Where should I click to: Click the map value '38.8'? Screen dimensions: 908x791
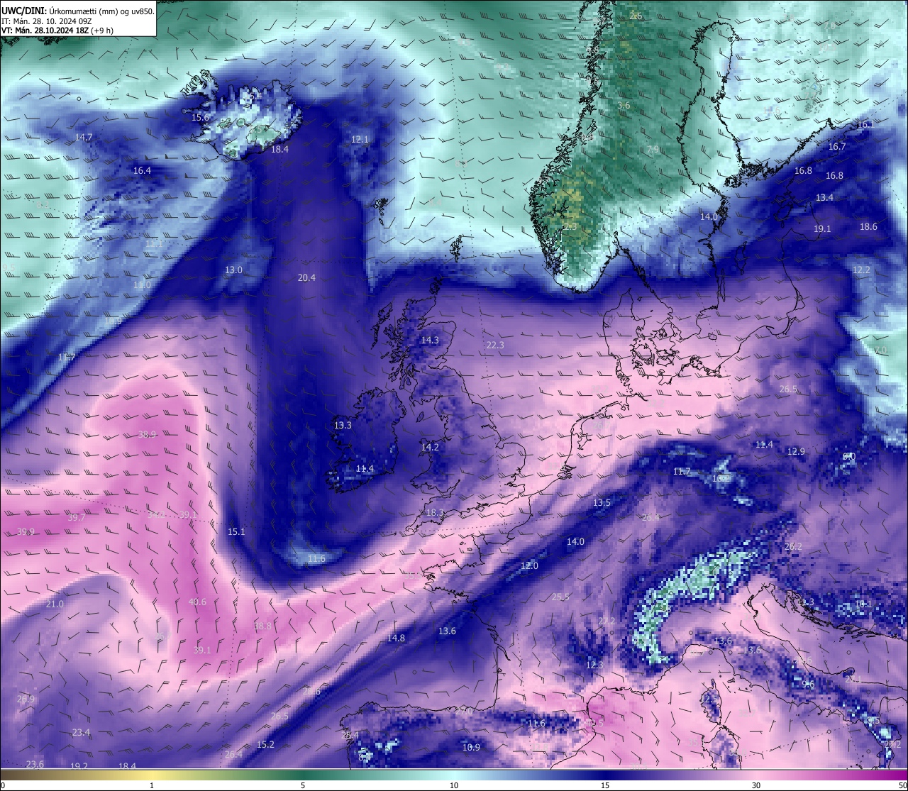[262, 626]
